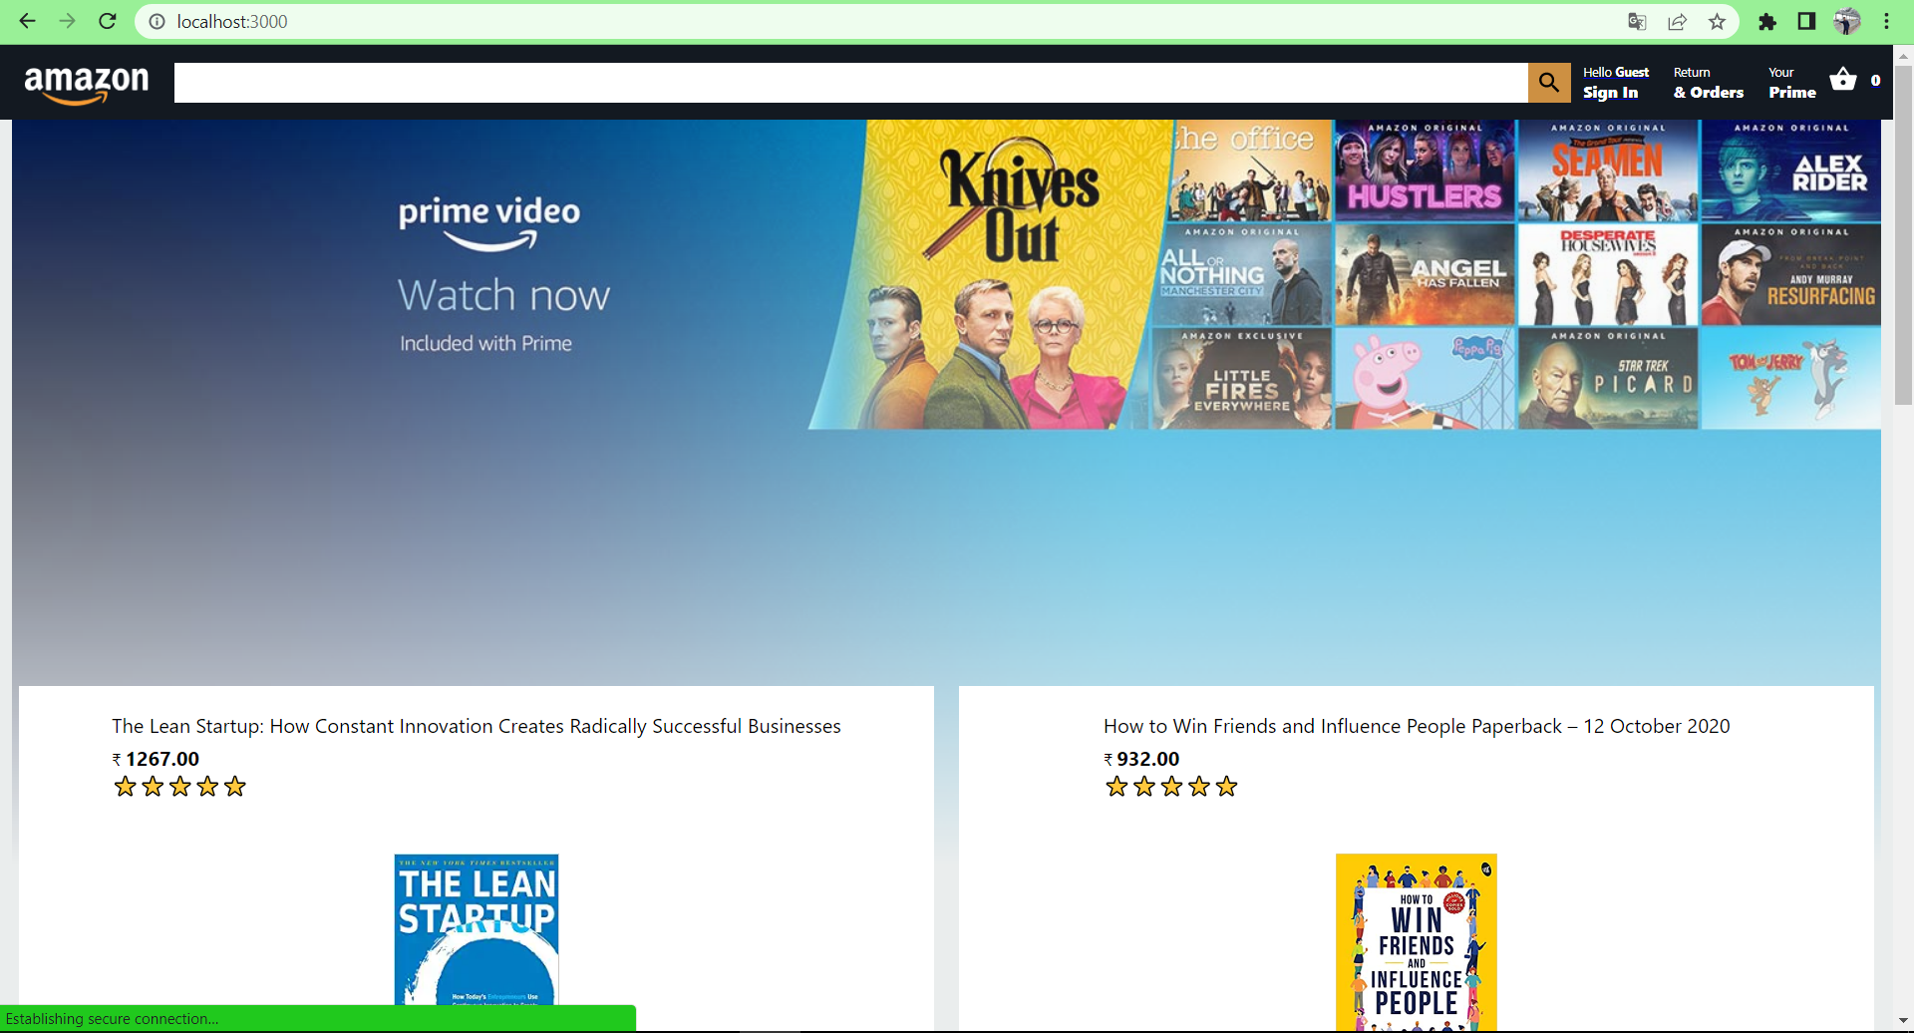Screen dimensions: 1914x1033
Task: Select the Tom and Jerry tile
Action: click(1790, 379)
